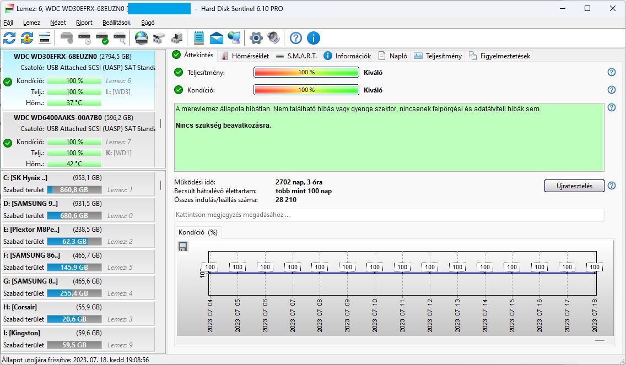The image size is (626, 365).
Task: Open the Riport menu
Action: click(84, 23)
